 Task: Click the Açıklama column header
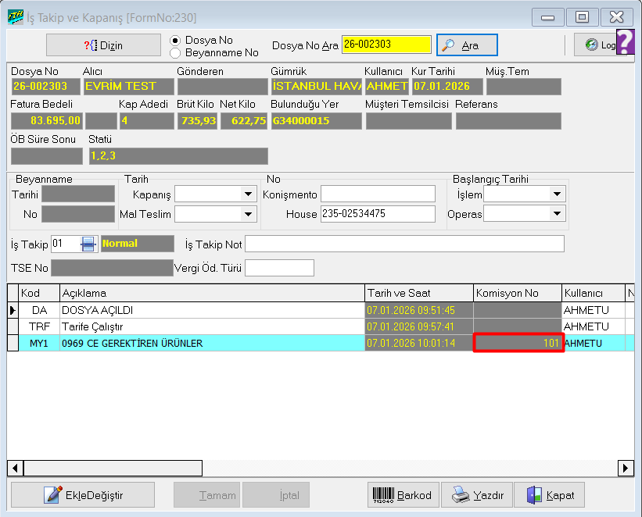tap(211, 293)
